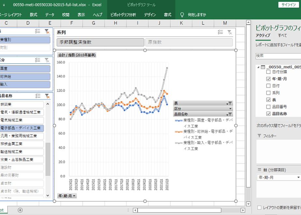Screen dimensions: 301x215
Task: Open the デザイン ribbon tab
Action: coord(150,15)
